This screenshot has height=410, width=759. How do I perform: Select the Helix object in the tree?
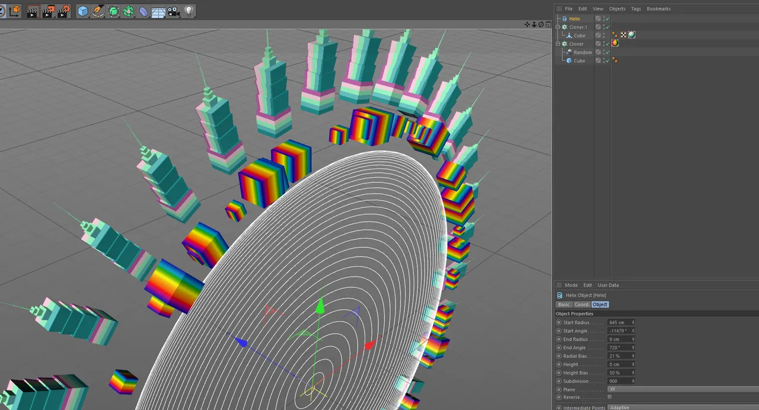click(574, 19)
